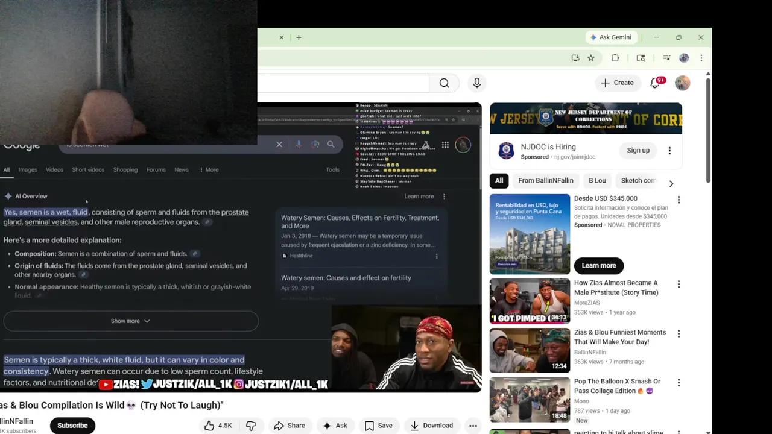Open options for How Zias Almost Became video

[679, 284]
